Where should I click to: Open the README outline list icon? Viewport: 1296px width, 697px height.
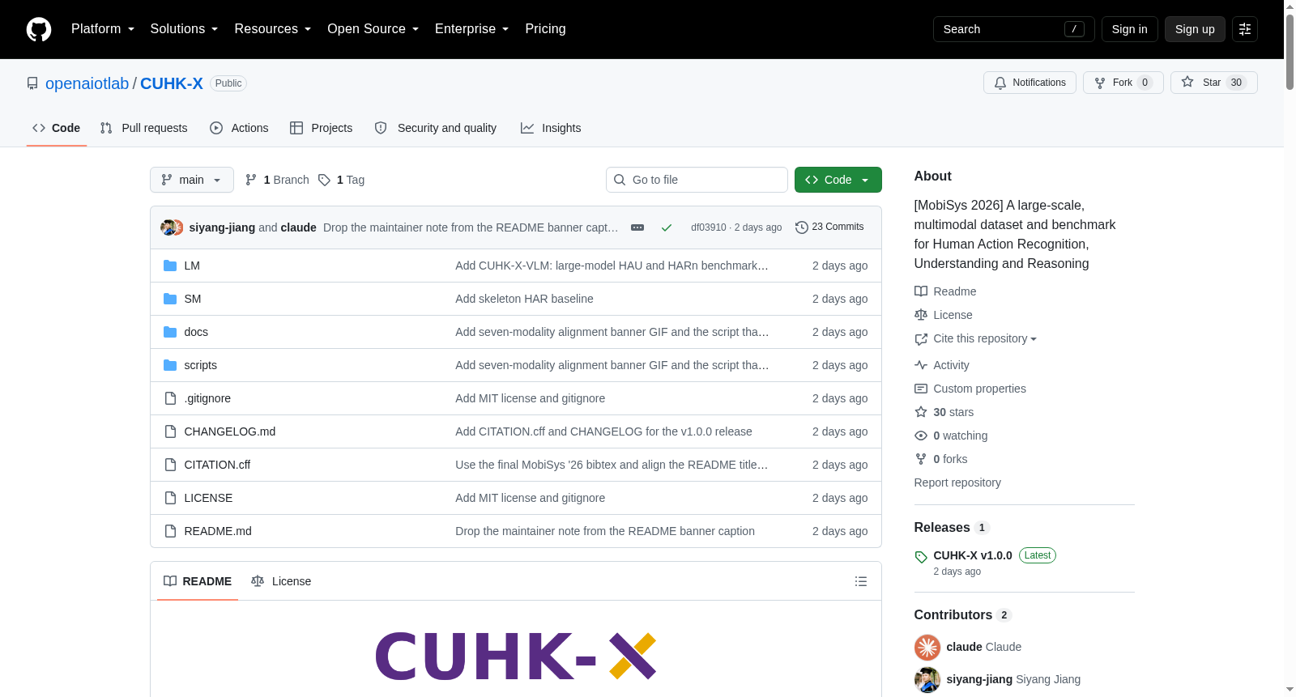(861, 581)
